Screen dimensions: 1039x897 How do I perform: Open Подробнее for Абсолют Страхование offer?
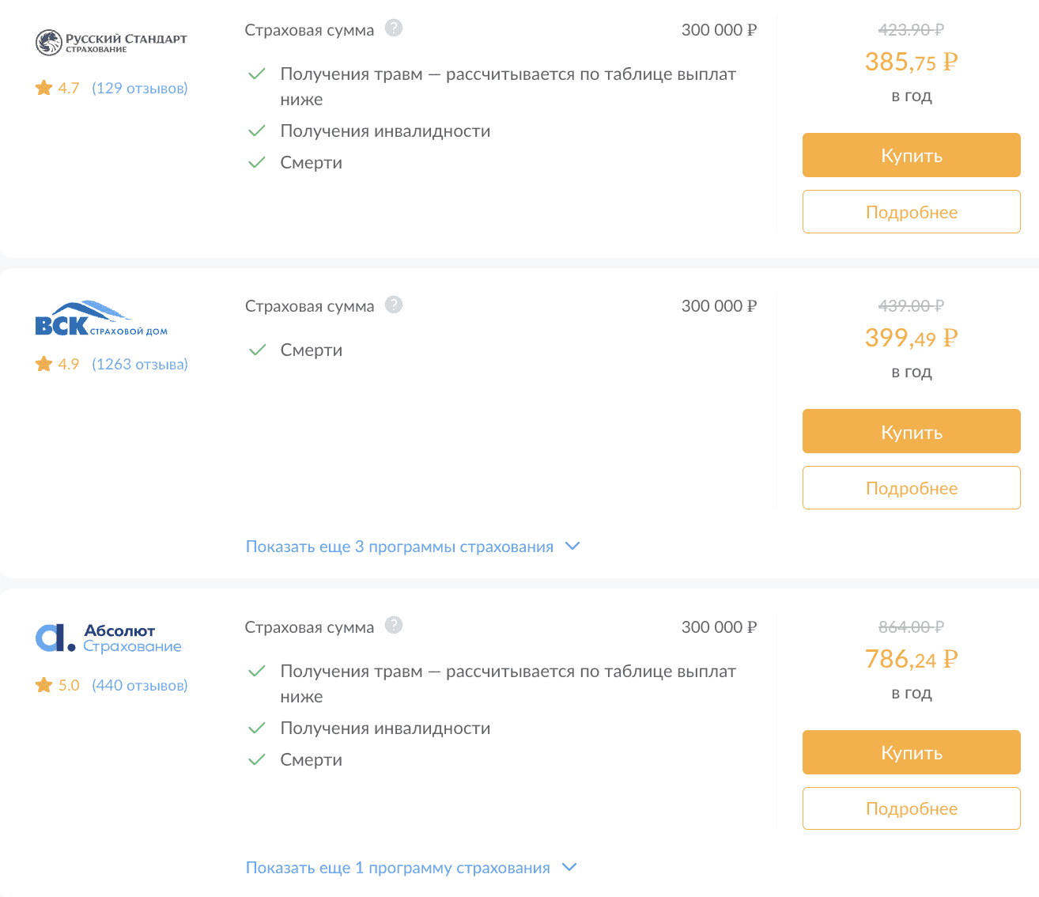tap(911, 808)
